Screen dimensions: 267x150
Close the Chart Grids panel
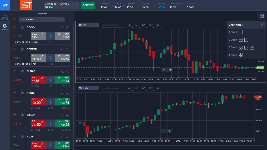tap(263, 24)
